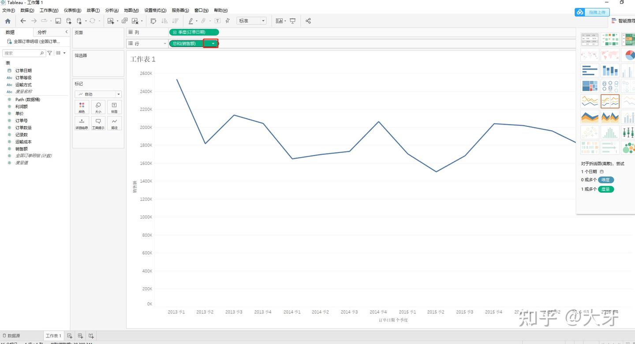Choose the stacked bar chart thumbnail

(x=610, y=70)
